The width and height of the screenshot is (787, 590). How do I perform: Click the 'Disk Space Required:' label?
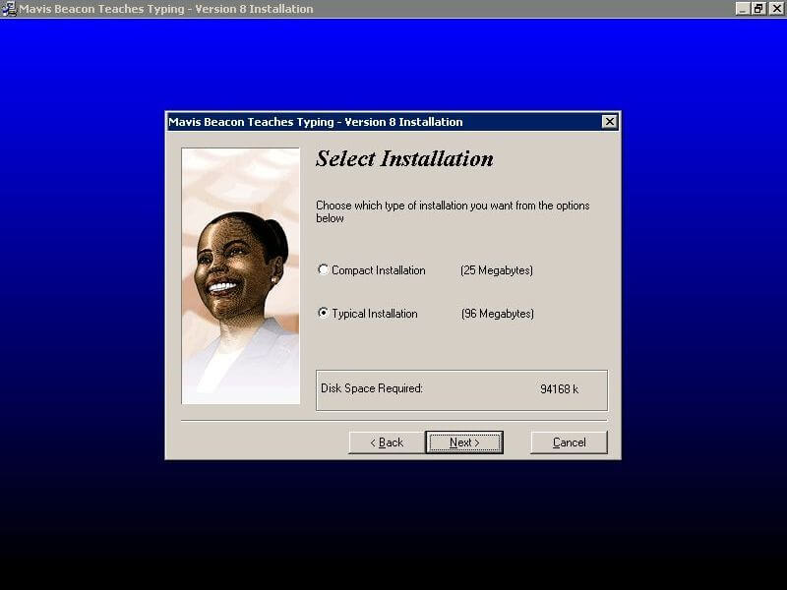(372, 388)
